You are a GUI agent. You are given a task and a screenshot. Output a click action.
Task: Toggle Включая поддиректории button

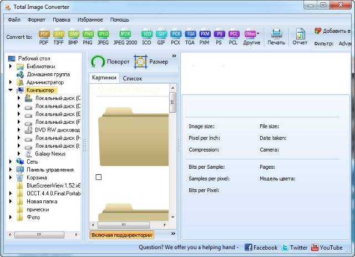coord(122,235)
